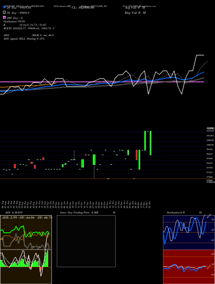Click the blue 20 Day EMA legend swatch
215x284 pixels.
pyautogui.click(x=4, y=7)
